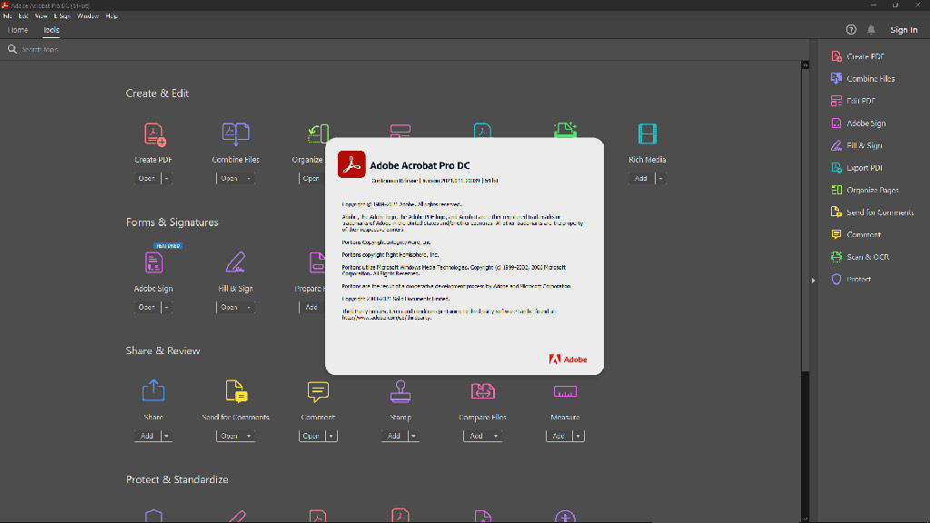This screenshot has width=930, height=523.
Task: Open Edit PDF in the right pane
Action: point(853,101)
